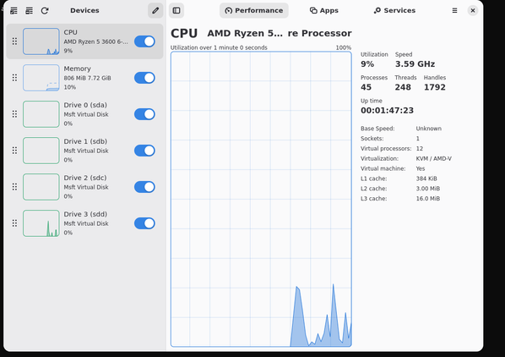Turn off the Drive 2 (sdc) switch
The height and width of the screenshot is (357, 505).
tap(144, 187)
